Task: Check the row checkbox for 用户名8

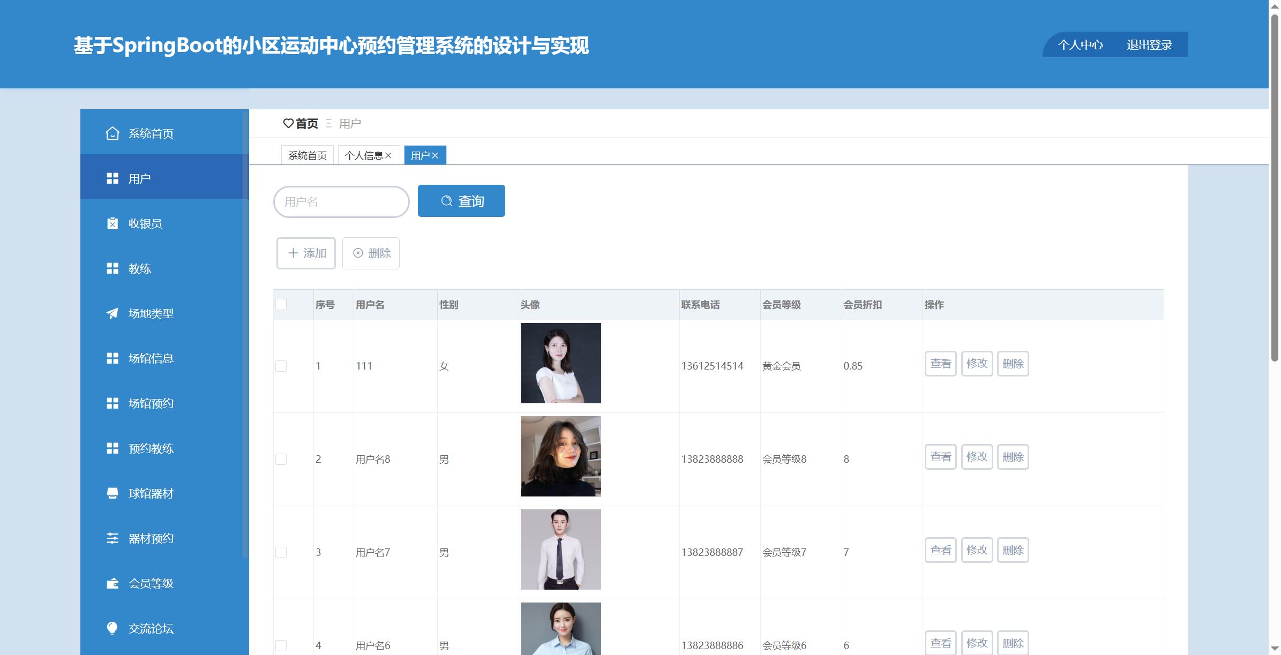Action: coord(281,459)
